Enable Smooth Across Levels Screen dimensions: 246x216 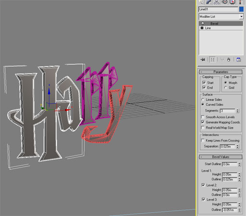(x=203, y=117)
